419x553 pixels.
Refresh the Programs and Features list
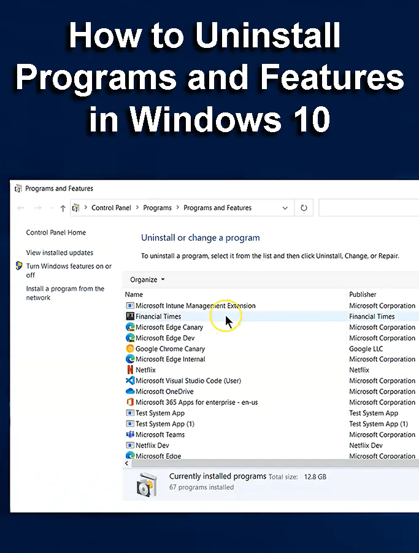tap(304, 208)
